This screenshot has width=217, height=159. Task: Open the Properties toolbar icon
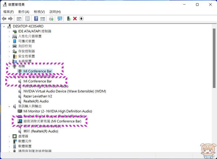pos(28,19)
